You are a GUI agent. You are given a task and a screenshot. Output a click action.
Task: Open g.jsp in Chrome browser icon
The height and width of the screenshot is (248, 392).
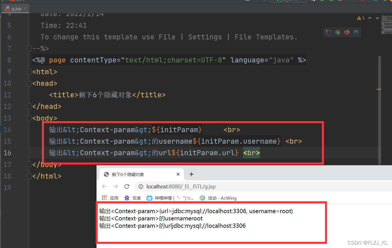tap(337, 32)
